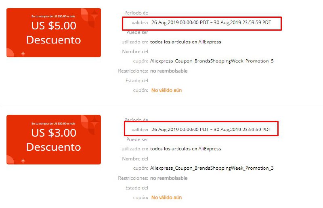Click the star decoration on the $3.00 coupon
Image resolution: width=323 pixels, height=208 pixels.
click(94, 122)
